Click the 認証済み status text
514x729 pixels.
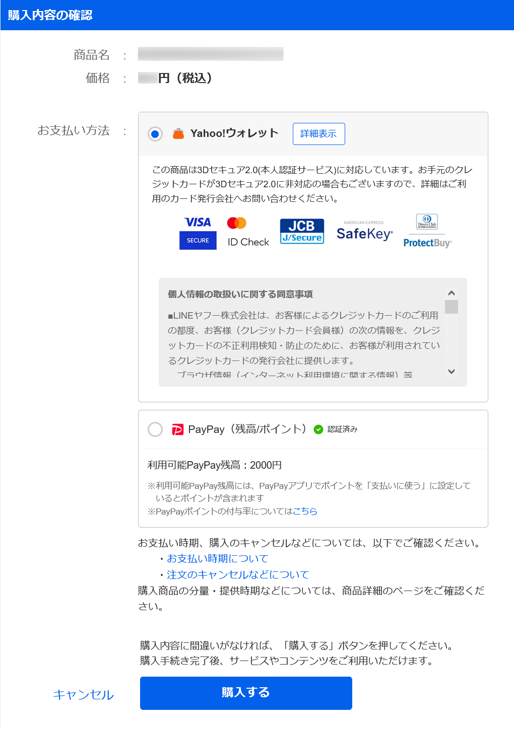343,429
